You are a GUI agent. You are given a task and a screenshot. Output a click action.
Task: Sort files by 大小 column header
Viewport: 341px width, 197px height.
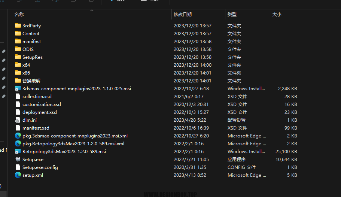(277, 15)
